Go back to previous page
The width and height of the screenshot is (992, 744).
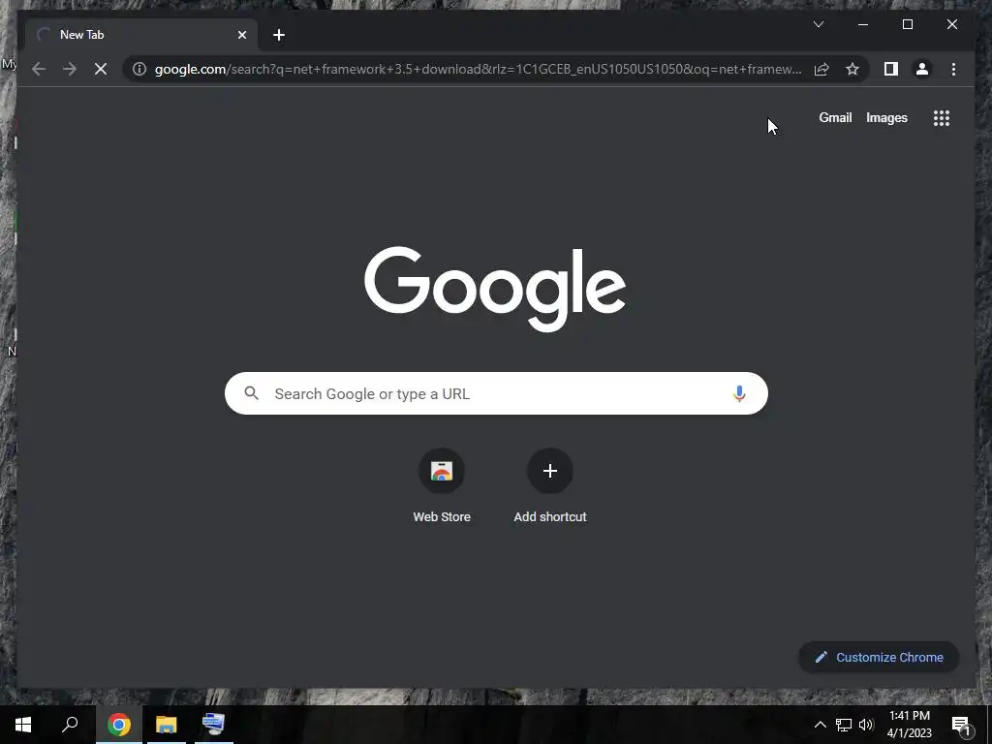point(39,69)
